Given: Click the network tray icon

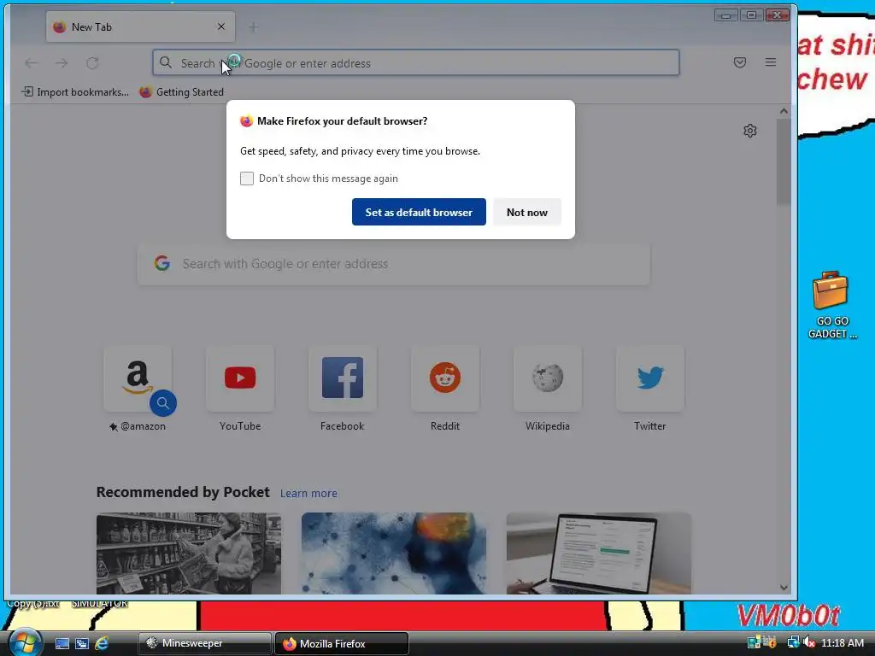Looking at the screenshot, I should 793,642.
